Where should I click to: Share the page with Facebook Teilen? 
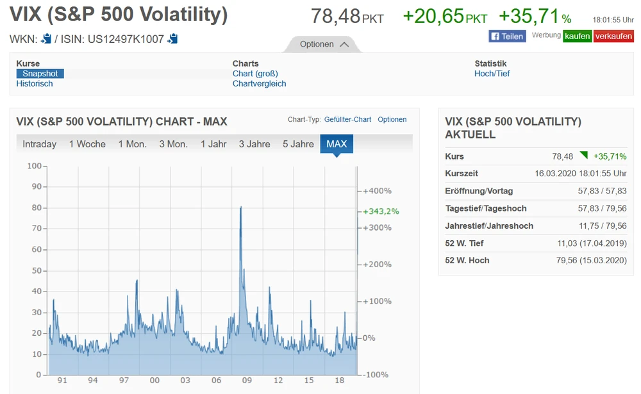coord(507,37)
